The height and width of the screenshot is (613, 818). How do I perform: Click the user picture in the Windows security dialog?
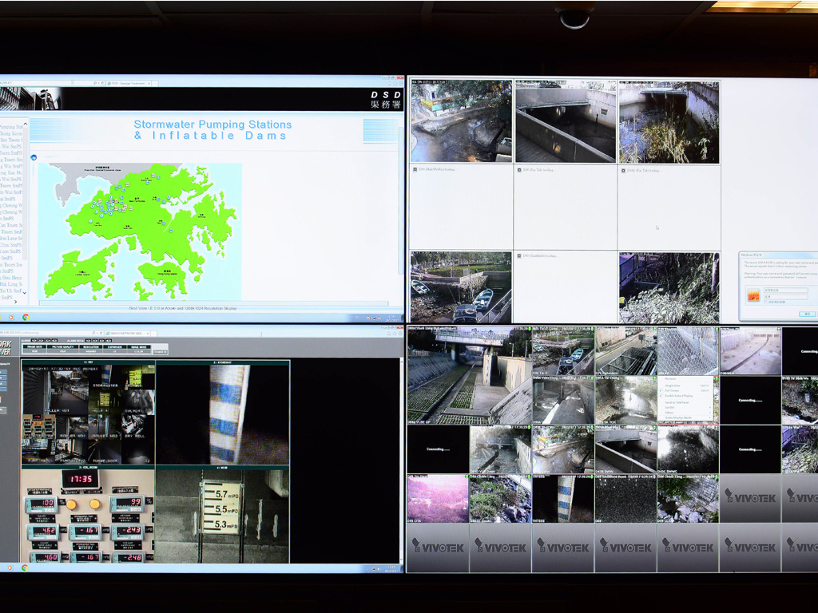coord(754,296)
